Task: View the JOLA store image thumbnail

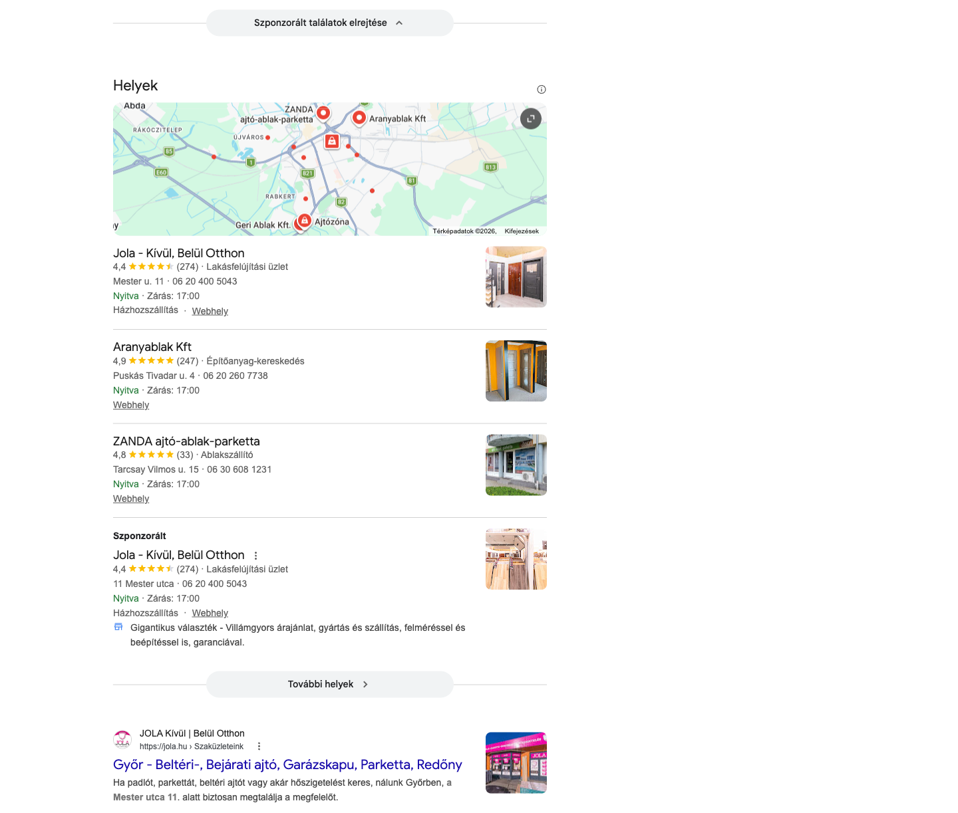Action: point(516,762)
